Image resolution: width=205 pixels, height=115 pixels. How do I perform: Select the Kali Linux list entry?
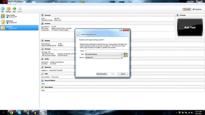click(x=20, y=22)
